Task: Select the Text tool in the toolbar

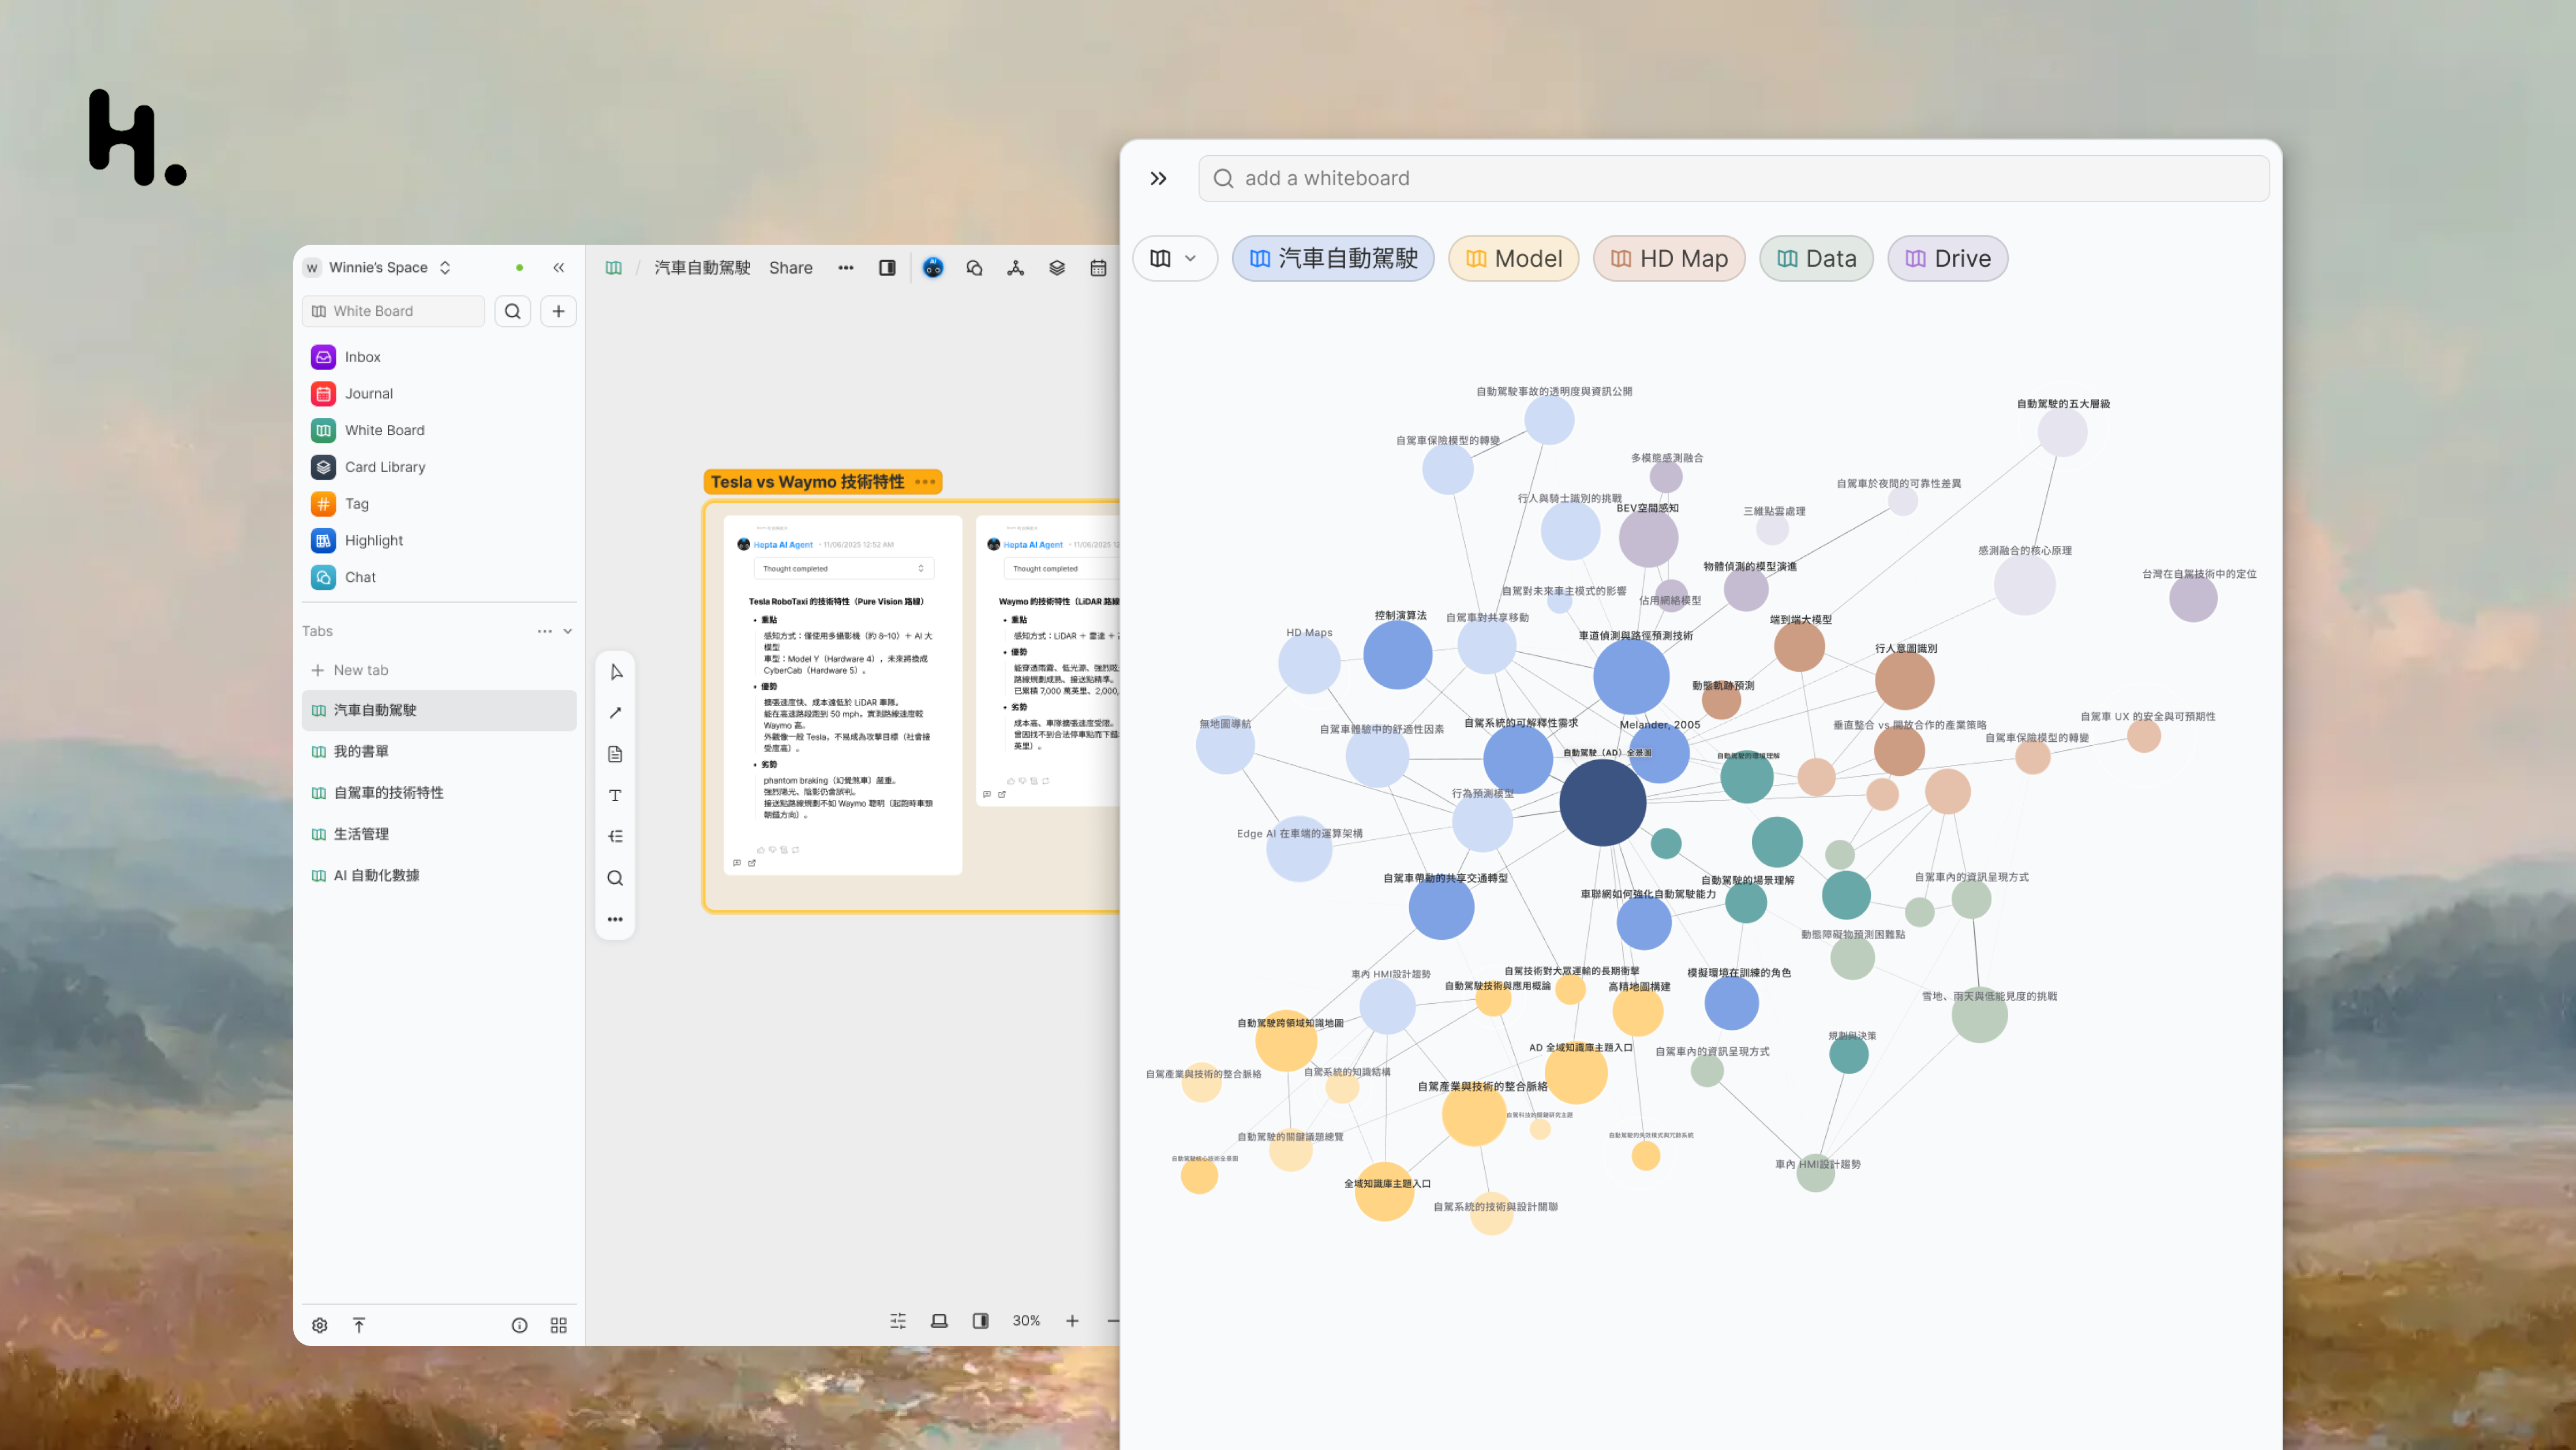Action: (615, 795)
